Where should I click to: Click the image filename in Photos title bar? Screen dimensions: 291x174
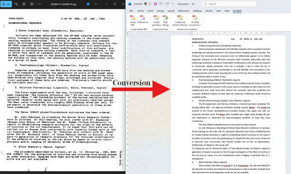(64, 4)
